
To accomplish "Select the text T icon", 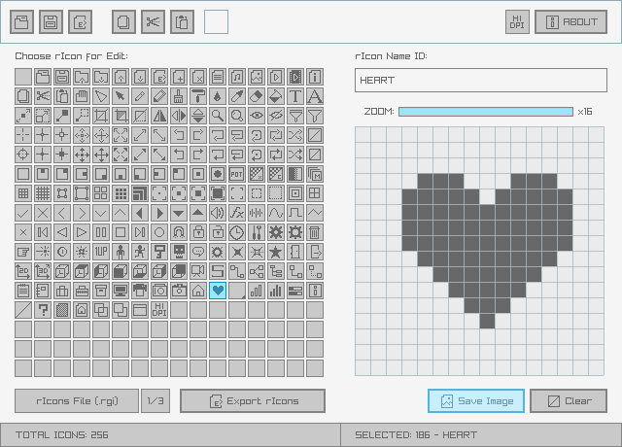I will 295,96.
